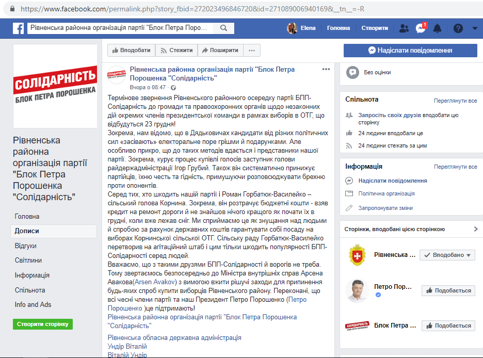Click the Політична організація link
This screenshot has width=483, height=358.
pyautogui.click(x=387, y=193)
